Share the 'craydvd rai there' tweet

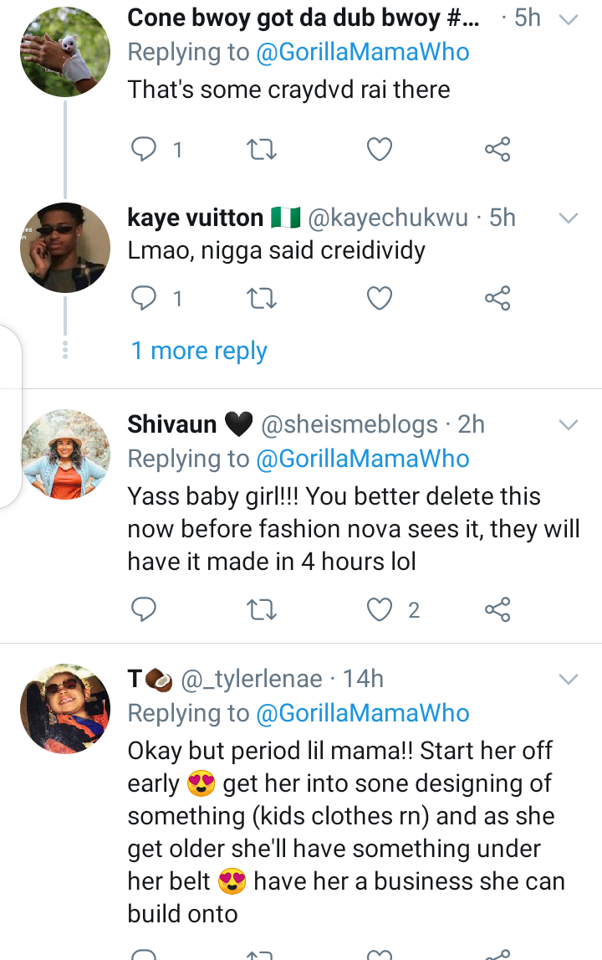tap(497, 150)
